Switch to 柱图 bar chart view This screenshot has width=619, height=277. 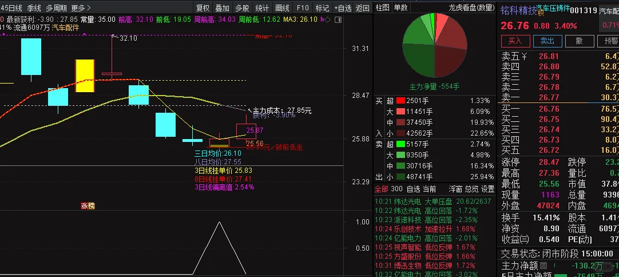382,7
